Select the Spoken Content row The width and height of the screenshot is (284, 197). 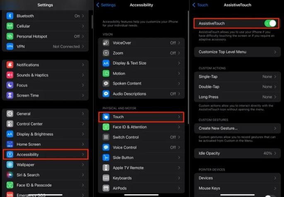pos(141,84)
